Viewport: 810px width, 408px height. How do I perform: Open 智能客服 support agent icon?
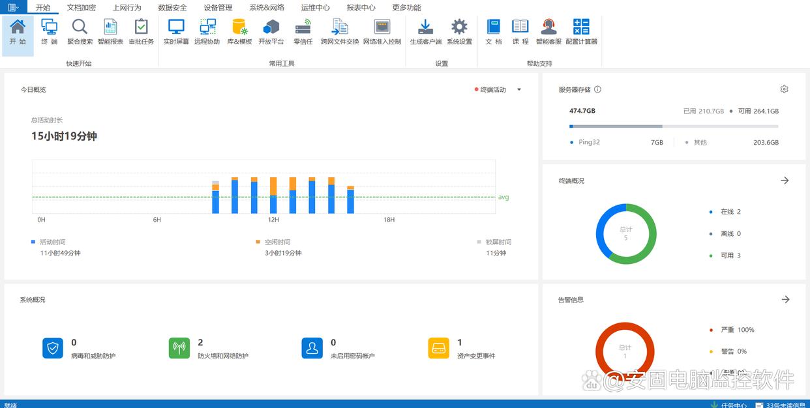(x=548, y=31)
